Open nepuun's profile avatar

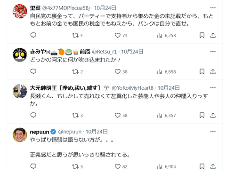click(x=20, y=135)
